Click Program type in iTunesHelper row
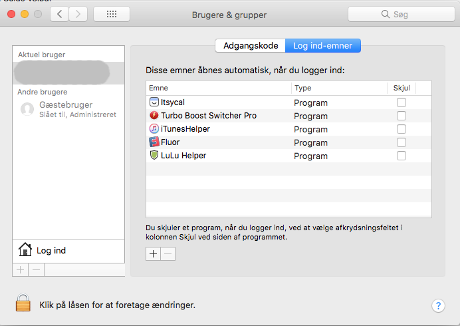 310,130
